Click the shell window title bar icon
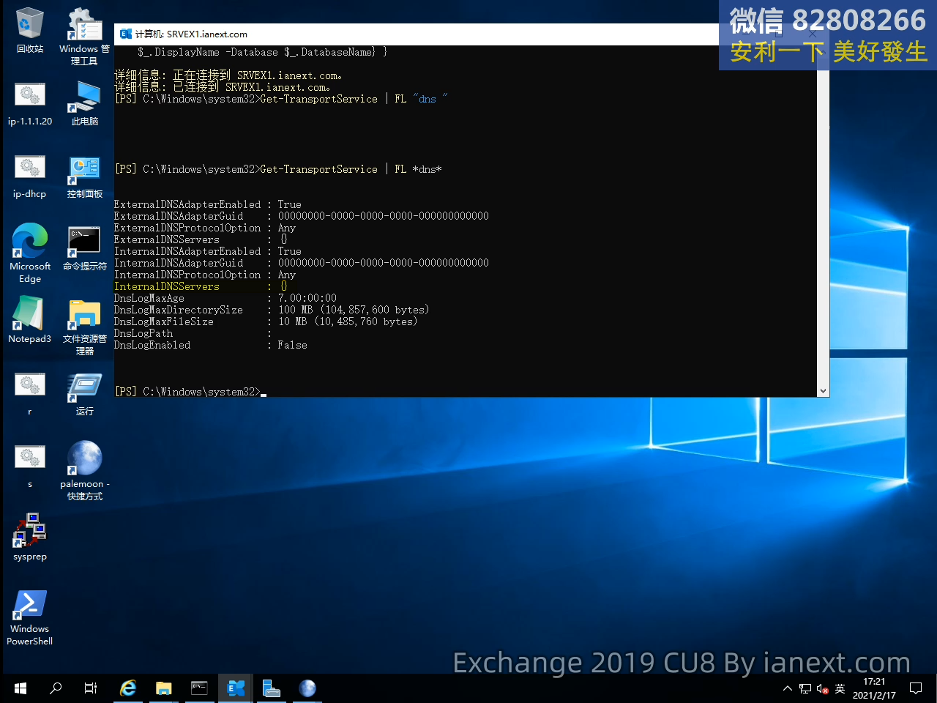This screenshot has height=703, width=937. click(126, 34)
